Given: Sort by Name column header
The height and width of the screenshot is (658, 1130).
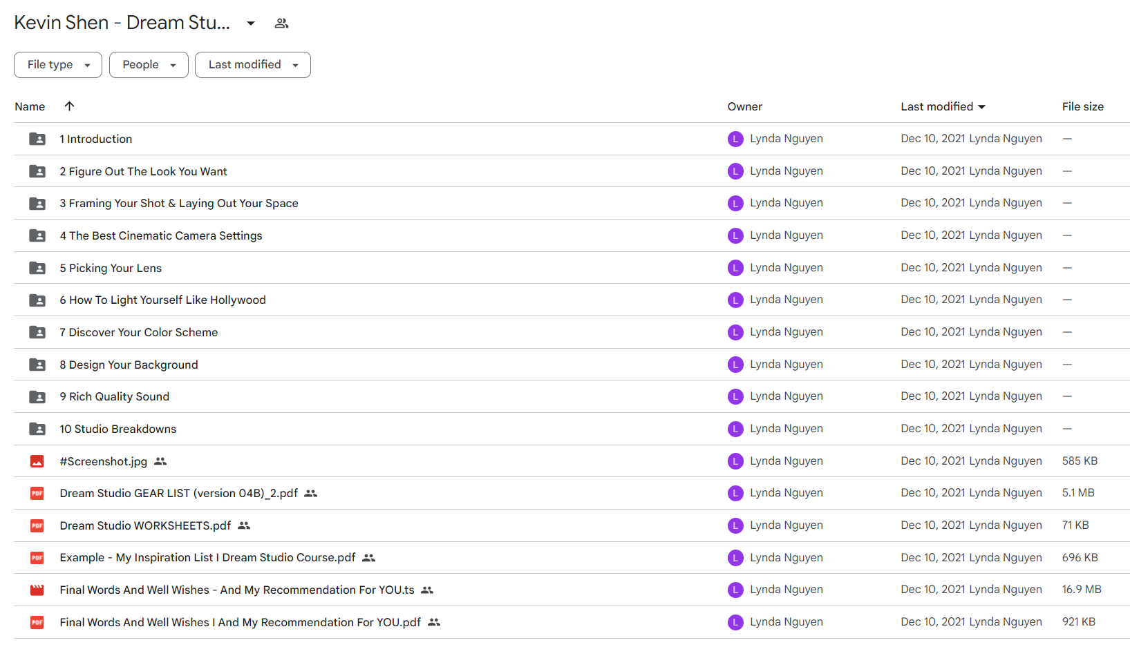Looking at the screenshot, I should tap(30, 106).
